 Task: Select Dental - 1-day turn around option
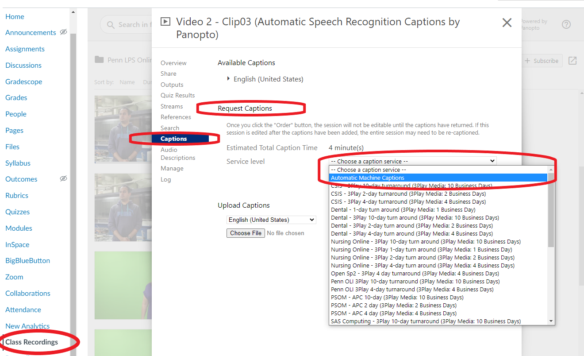pyautogui.click(x=438, y=209)
